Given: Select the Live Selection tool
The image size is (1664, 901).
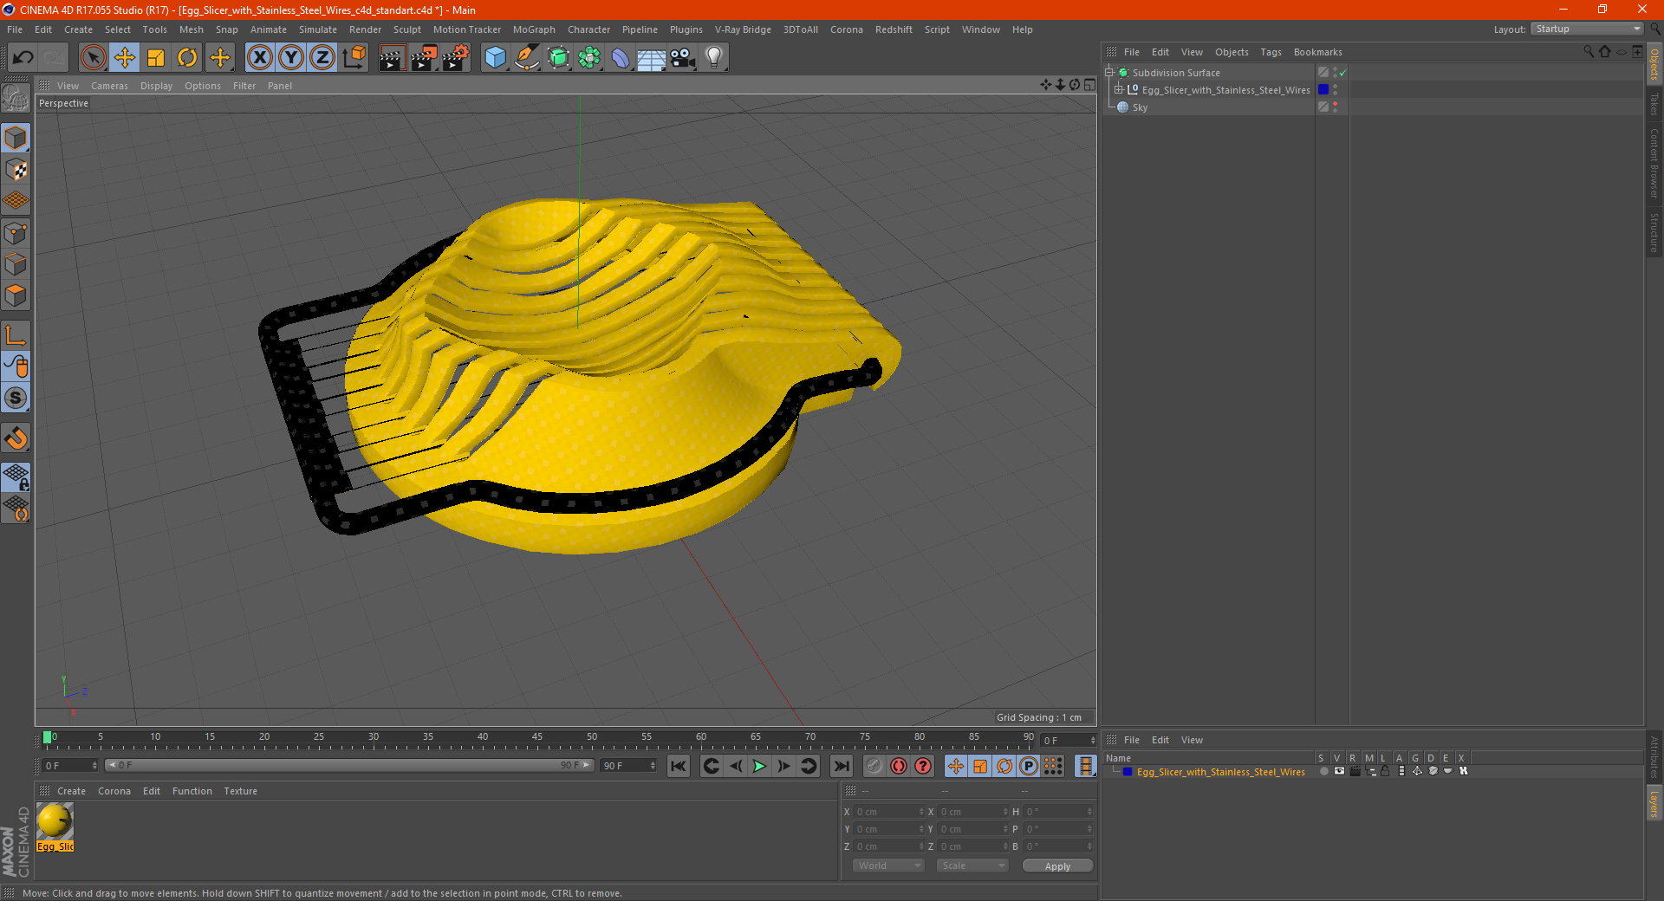Looking at the screenshot, I should click(x=93, y=58).
